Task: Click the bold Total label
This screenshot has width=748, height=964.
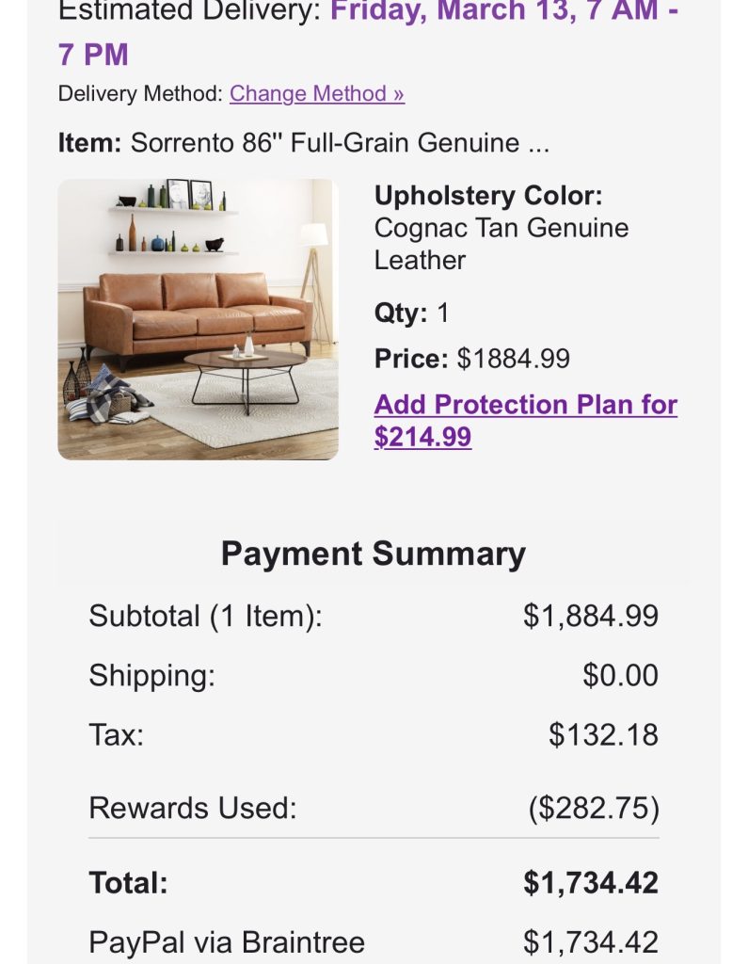Action: coord(128,883)
